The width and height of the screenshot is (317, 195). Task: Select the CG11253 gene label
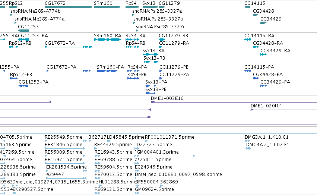coord(28,27)
